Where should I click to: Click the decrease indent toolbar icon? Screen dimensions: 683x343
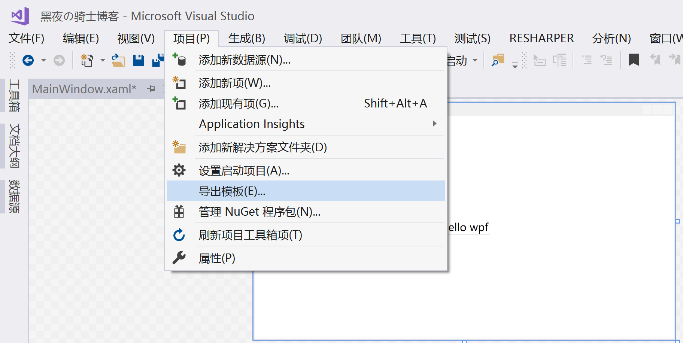tap(539, 60)
